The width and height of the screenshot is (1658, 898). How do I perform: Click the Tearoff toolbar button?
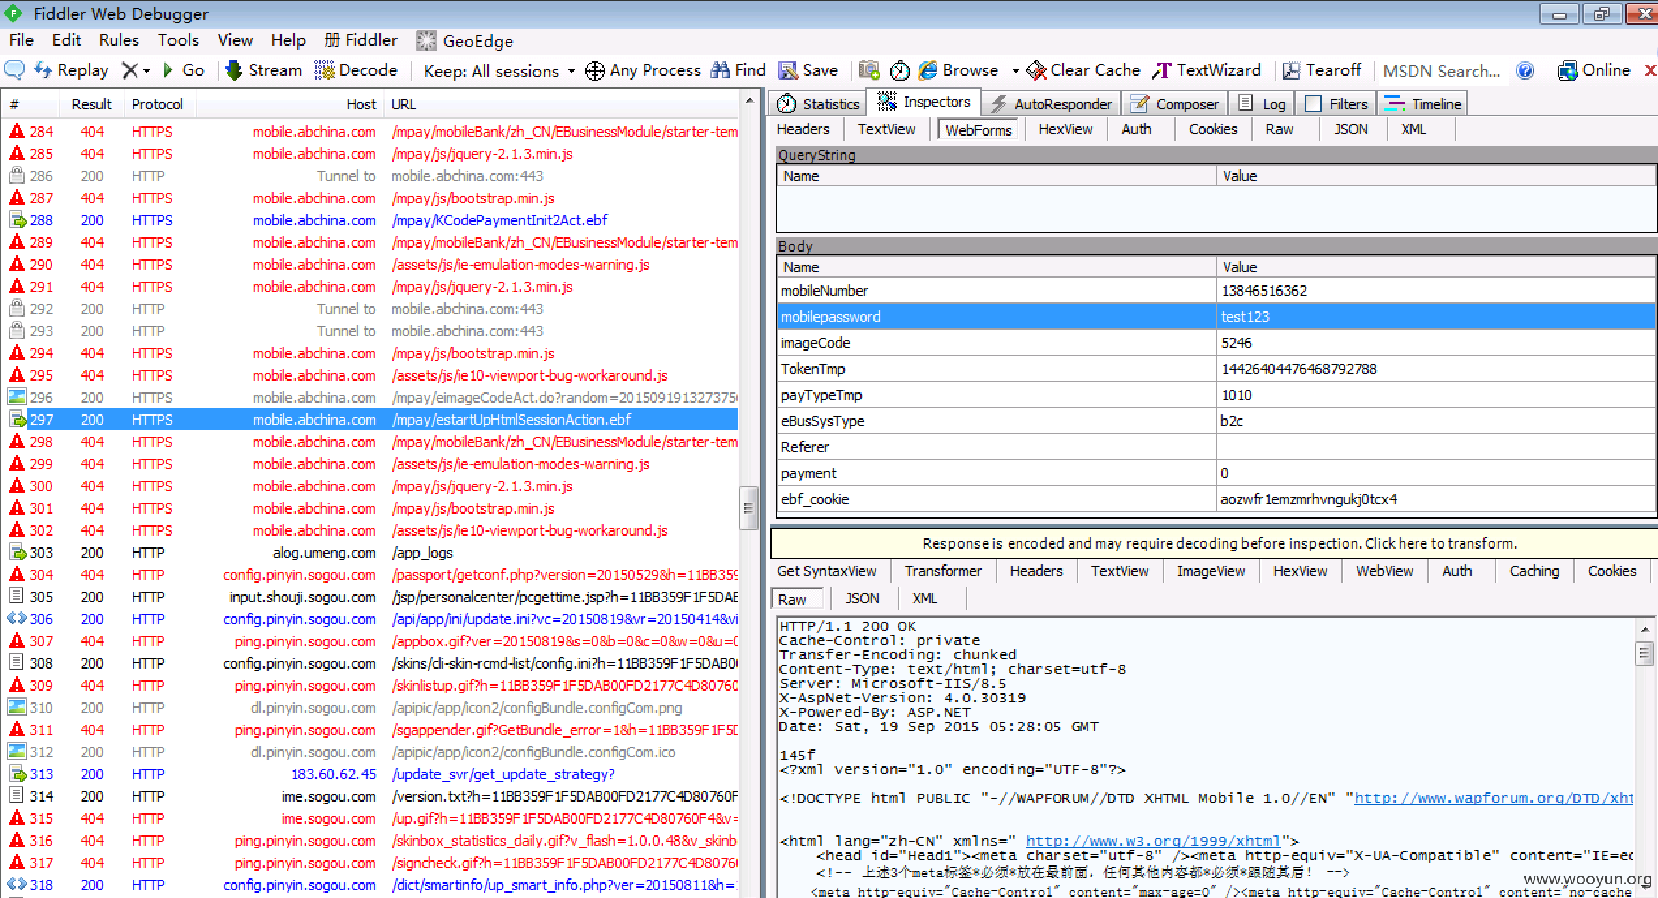click(x=1322, y=70)
